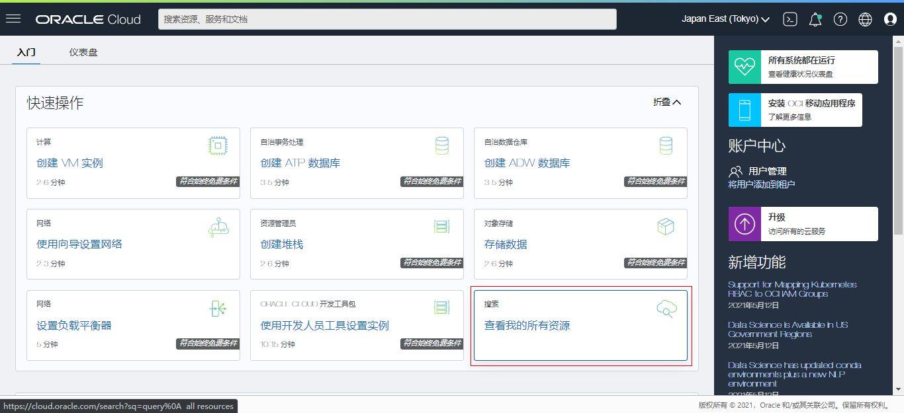904x413 pixels.
Task: Click the 符合始终免费条件 badge on the VM card
Action: click(x=208, y=181)
